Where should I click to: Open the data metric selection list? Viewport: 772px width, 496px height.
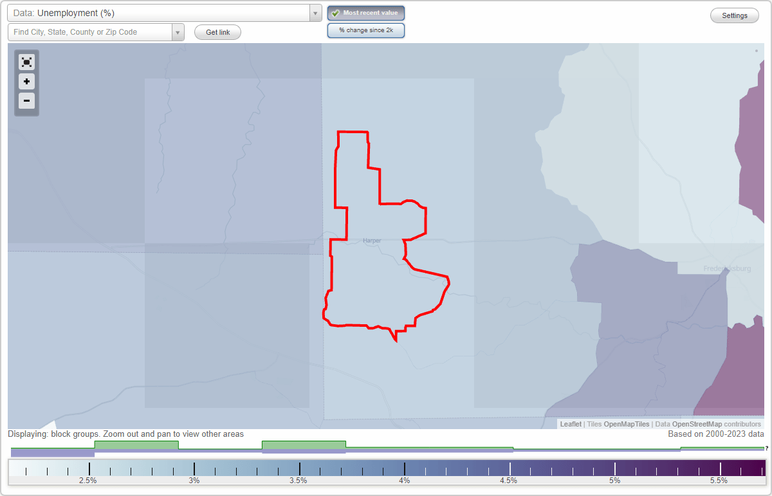(315, 12)
